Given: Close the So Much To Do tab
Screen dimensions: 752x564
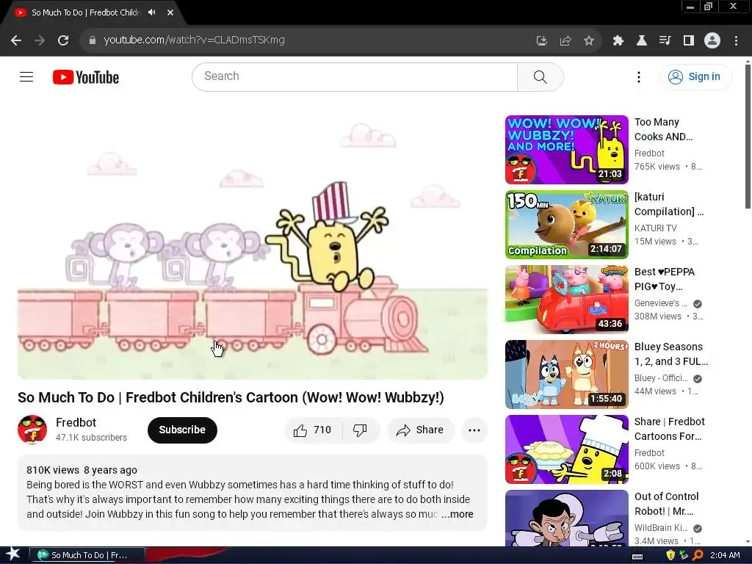Looking at the screenshot, I should pyautogui.click(x=170, y=12).
